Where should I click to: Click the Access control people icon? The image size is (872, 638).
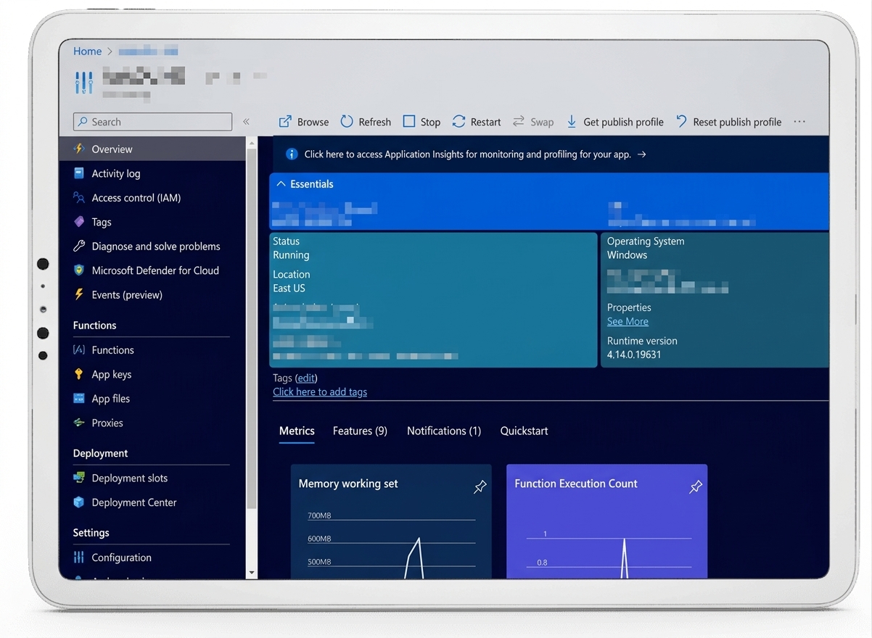point(79,197)
